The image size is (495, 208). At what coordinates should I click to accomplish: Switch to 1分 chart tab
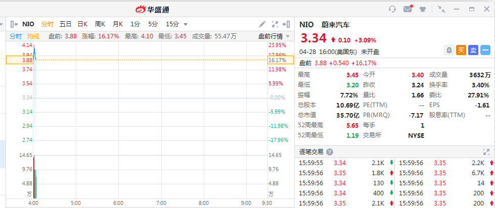(135, 24)
